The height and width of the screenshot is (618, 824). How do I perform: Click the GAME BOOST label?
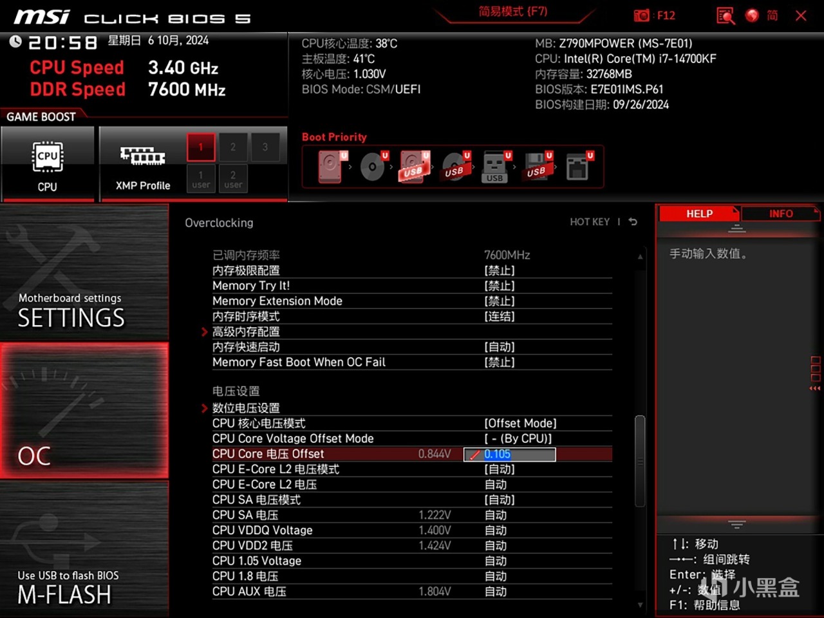tap(41, 117)
